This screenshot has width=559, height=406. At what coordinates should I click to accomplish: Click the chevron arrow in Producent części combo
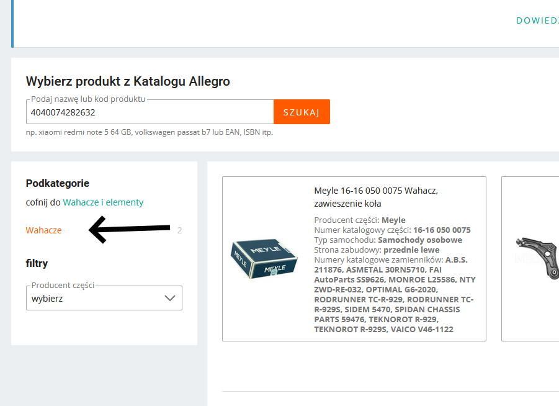coord(170,298)
